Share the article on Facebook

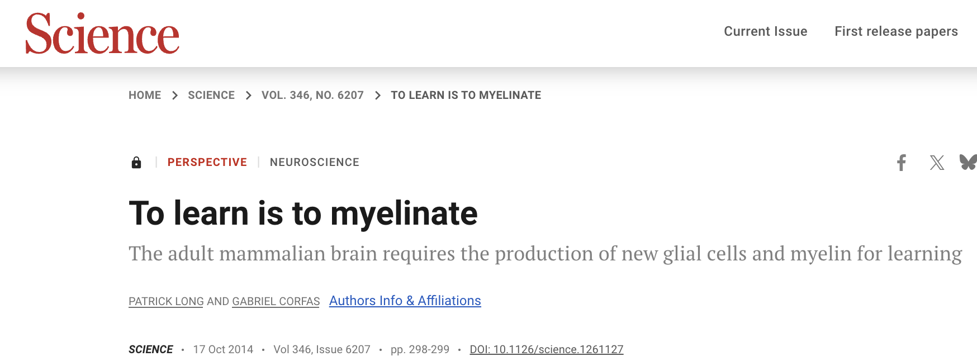click(902, 163)
